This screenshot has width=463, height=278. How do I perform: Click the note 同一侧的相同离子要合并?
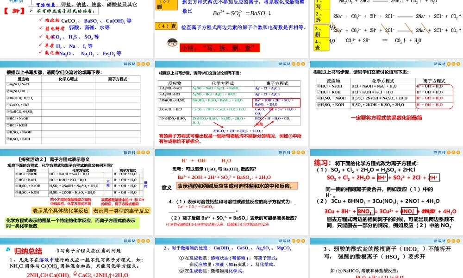click(x=379, y=192)
